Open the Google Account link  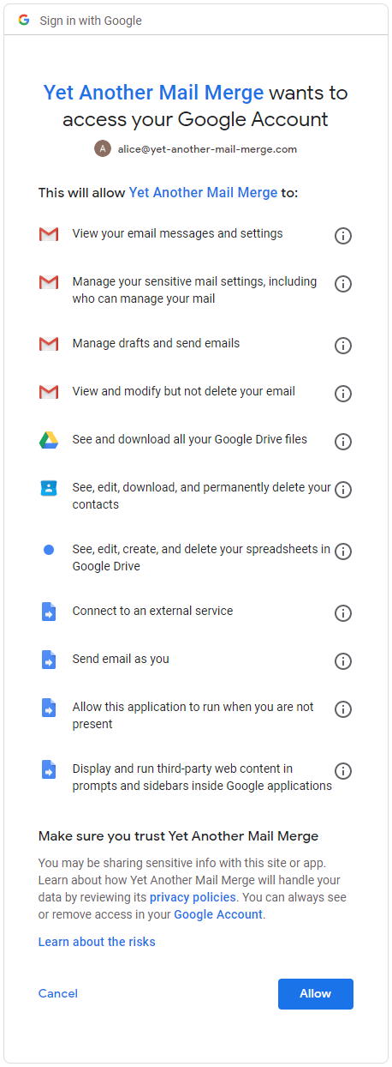(x=218, y=914)
